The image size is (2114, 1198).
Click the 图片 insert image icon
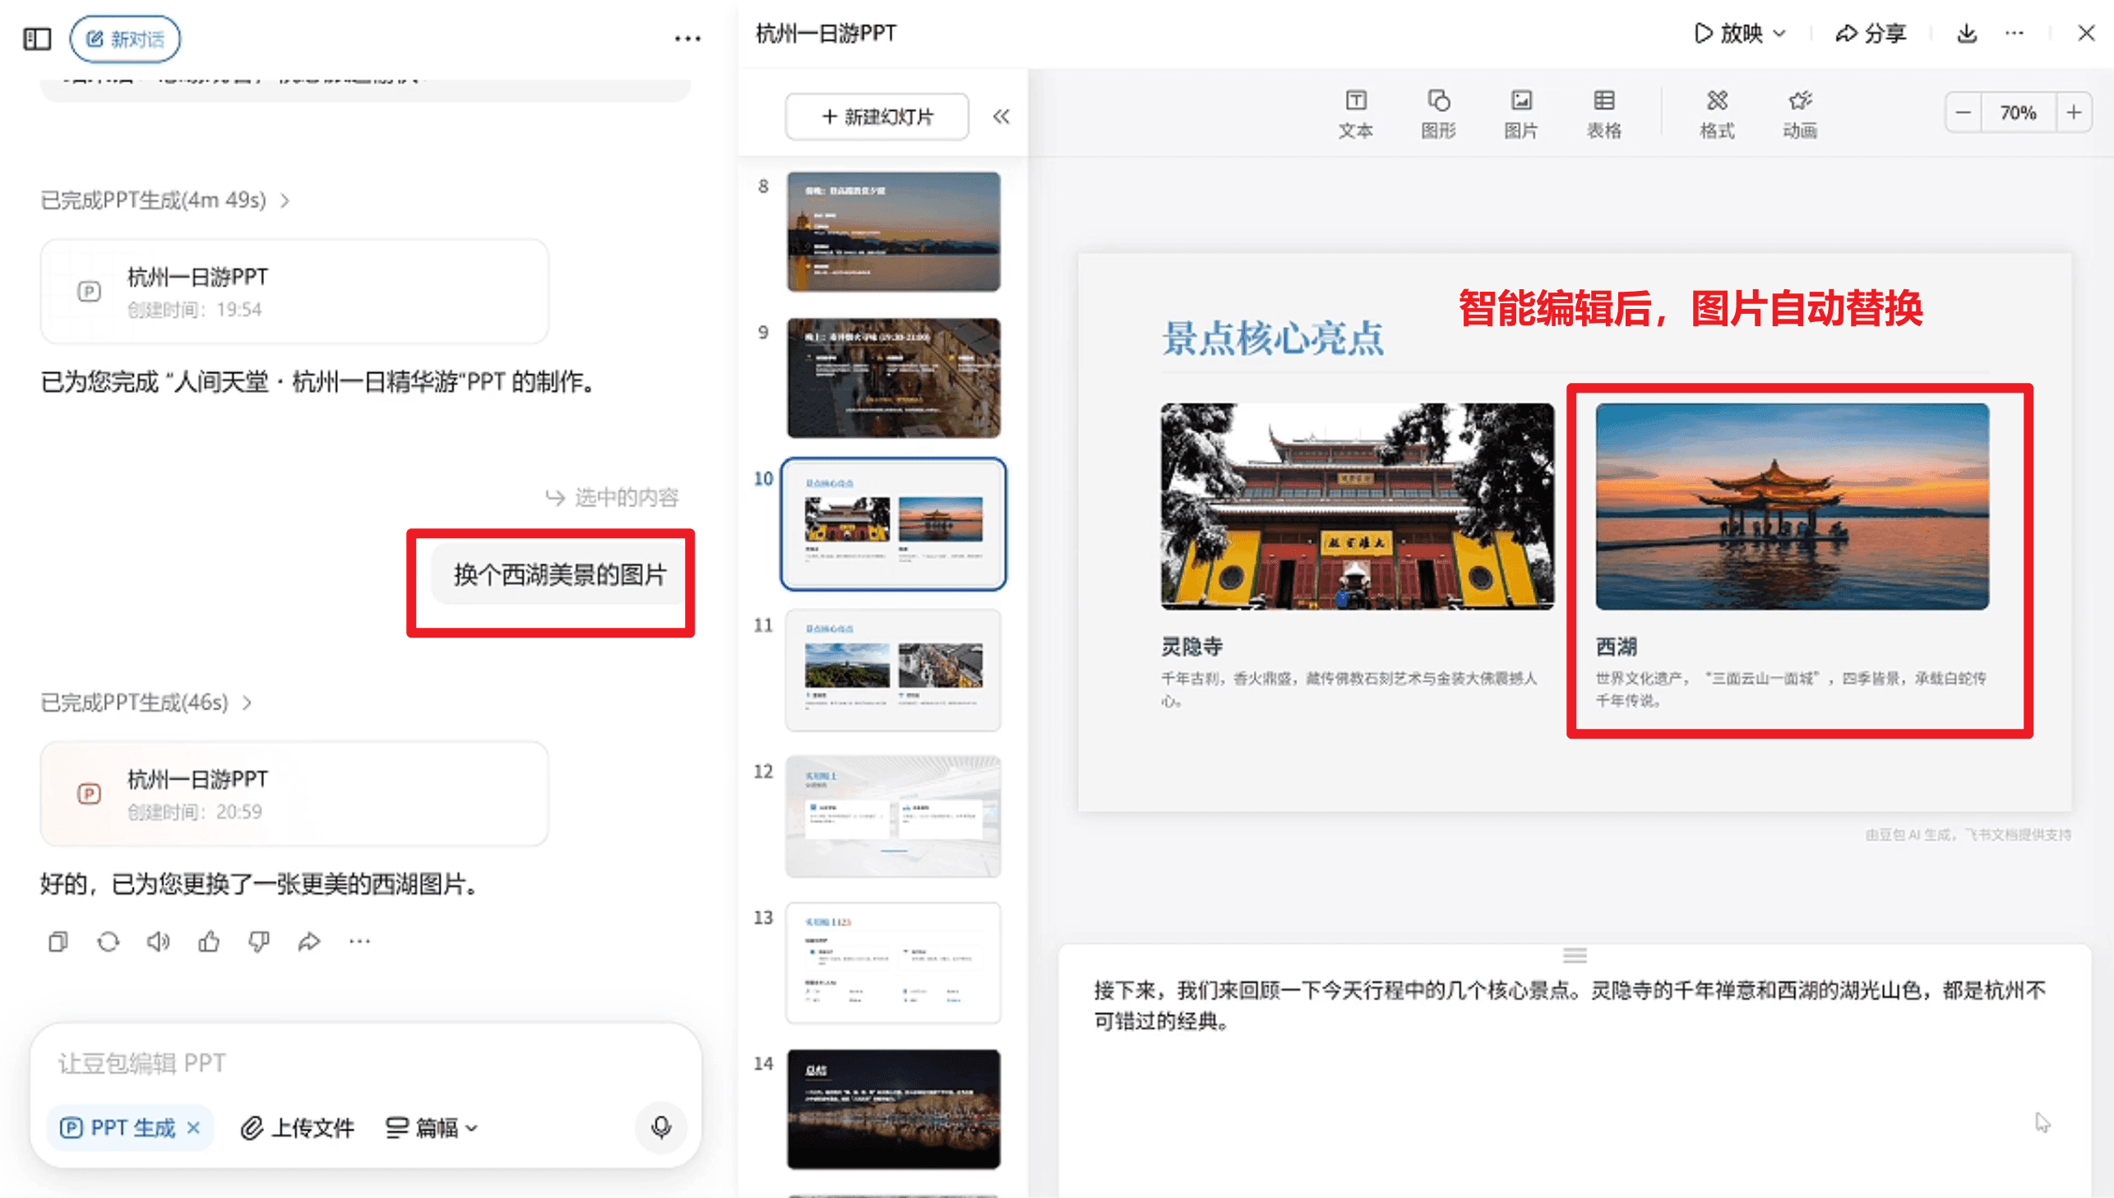(x=1520, y=113)
